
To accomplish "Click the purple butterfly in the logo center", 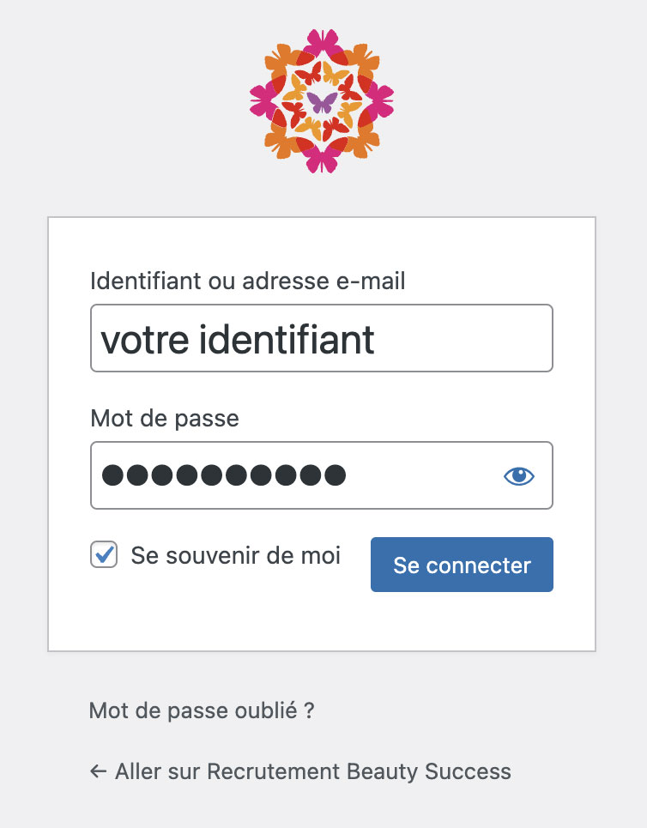I will [322, 102].
